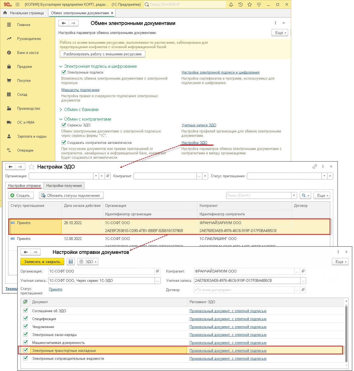Screen dimensions: 354x371
Task: Select the Обмен электронными документами tab
Action: click(x=80, y=13)
